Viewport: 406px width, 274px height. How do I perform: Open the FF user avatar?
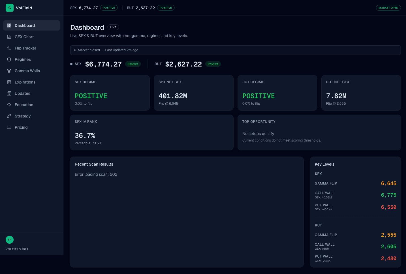click(x=10, y=240)
